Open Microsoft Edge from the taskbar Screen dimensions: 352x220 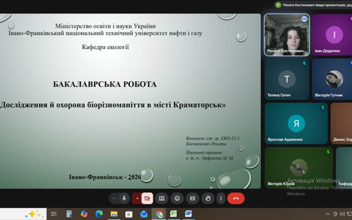99,214
